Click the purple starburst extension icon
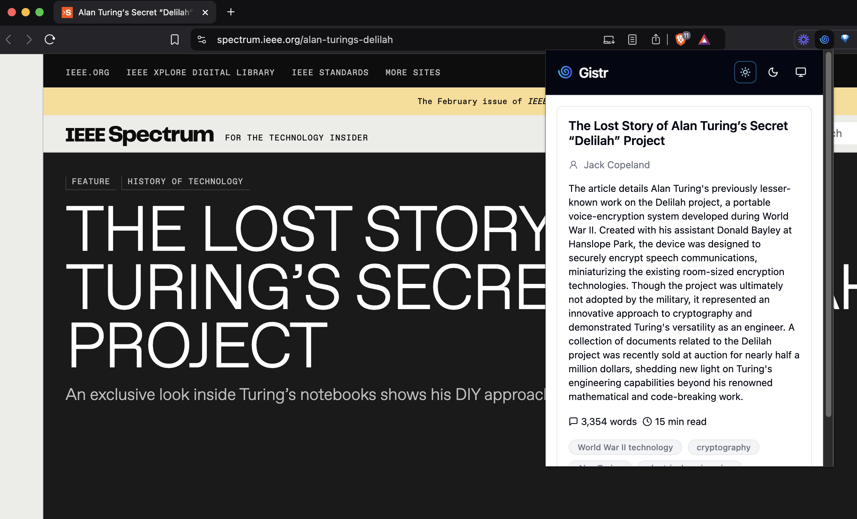 (804, 39)
